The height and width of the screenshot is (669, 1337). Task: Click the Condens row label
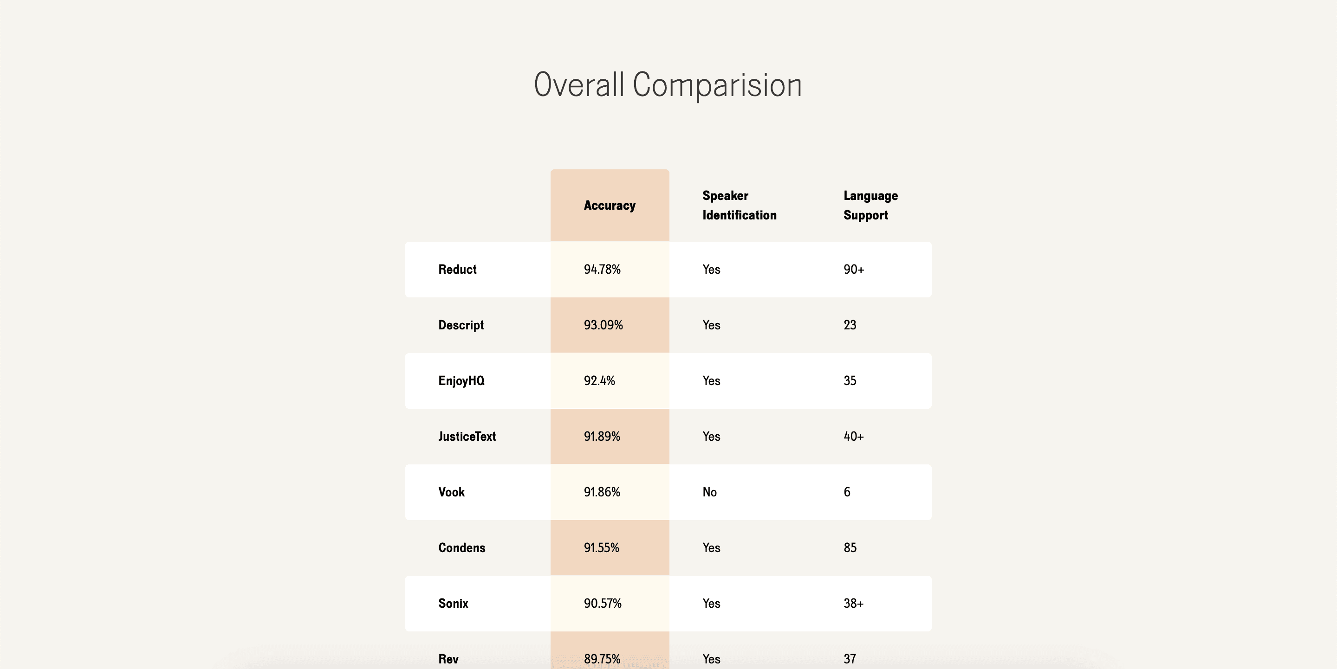point(462,547)
